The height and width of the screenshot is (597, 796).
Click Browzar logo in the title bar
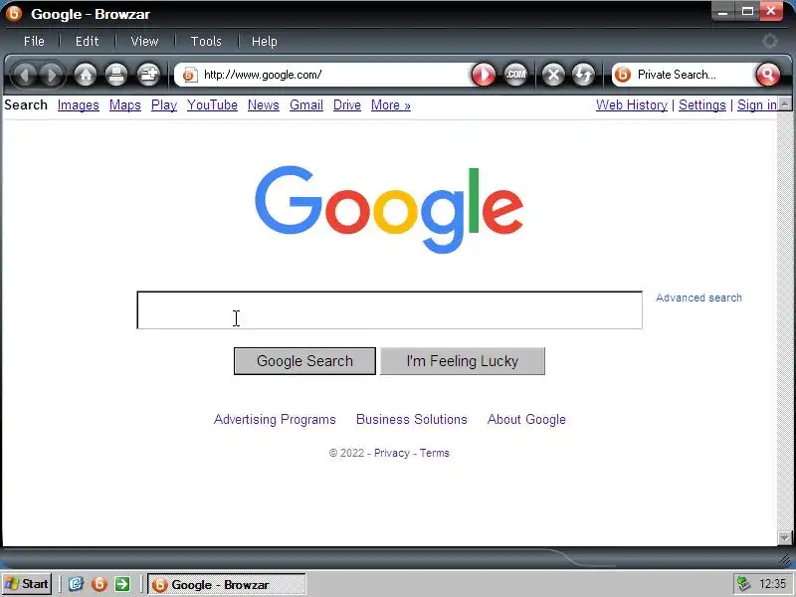click(x=14, y=13)
